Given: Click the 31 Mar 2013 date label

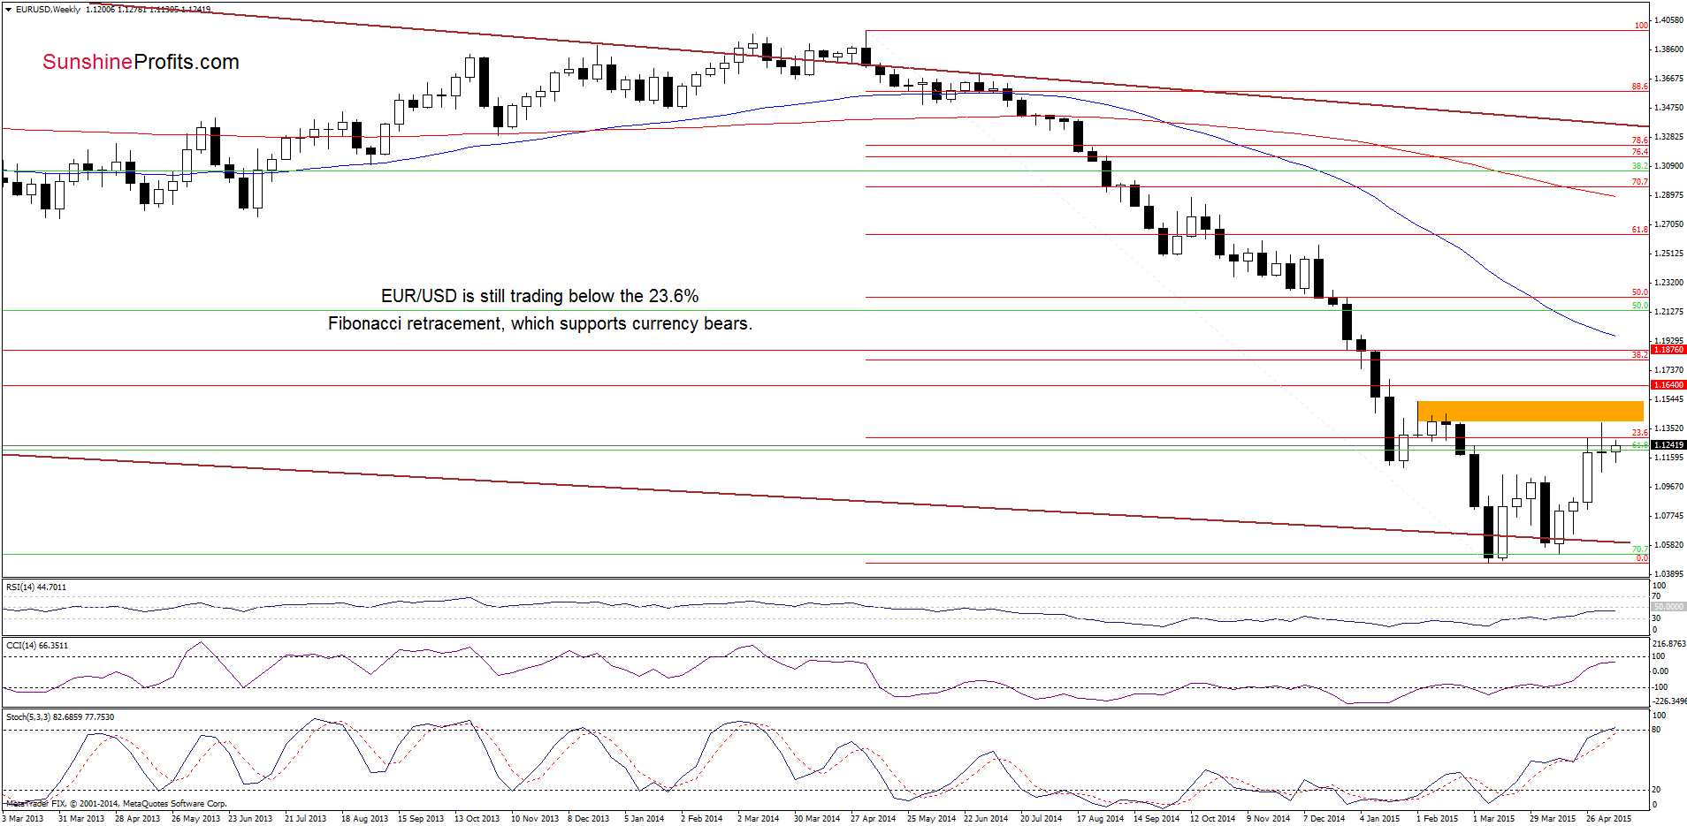Looking at the screenshot, I should click(x=81, y=818).
